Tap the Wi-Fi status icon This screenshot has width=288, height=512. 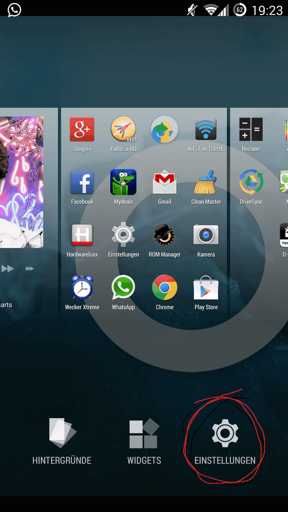[211, 10]
